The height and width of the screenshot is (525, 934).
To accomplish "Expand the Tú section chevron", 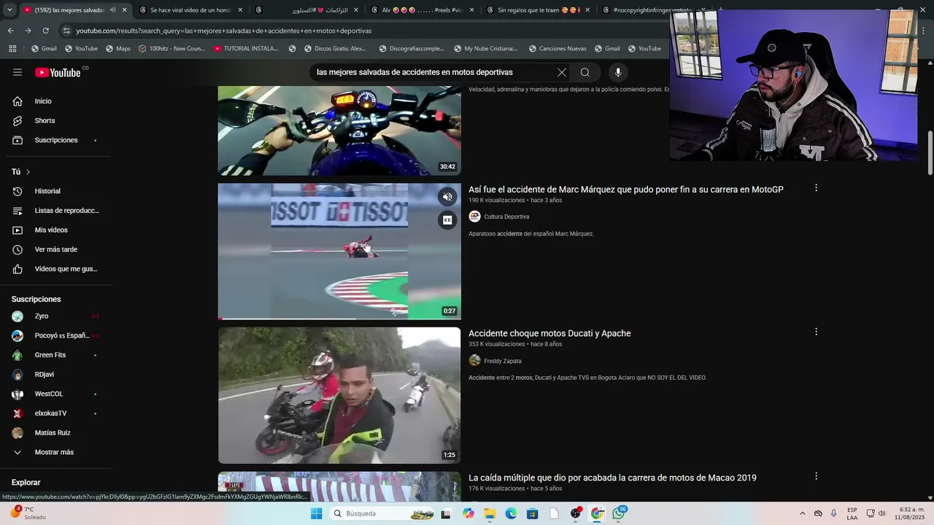I will 28,172.
